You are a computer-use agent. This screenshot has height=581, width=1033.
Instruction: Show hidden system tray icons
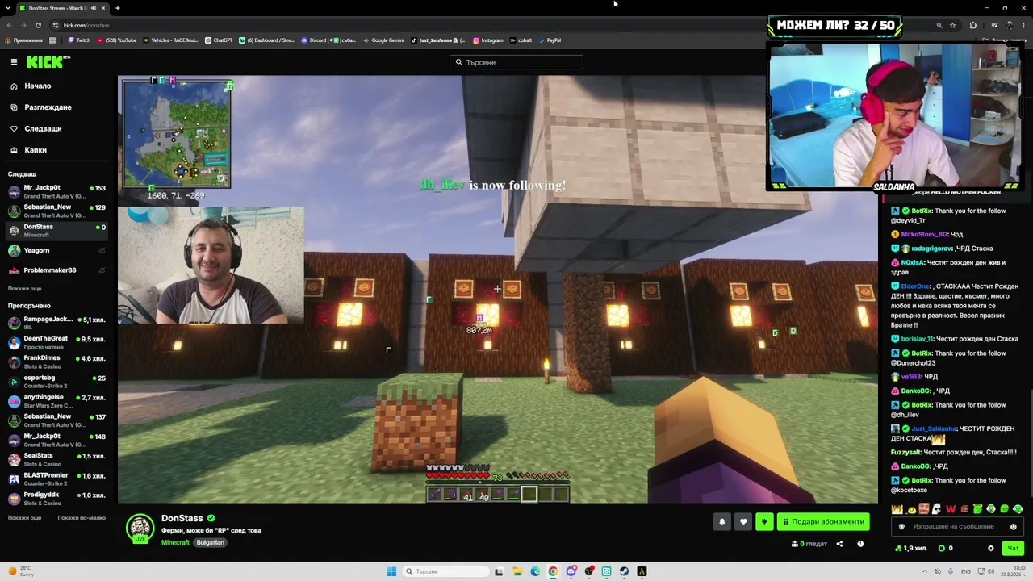pyautogui.click(x=925, y=571)
